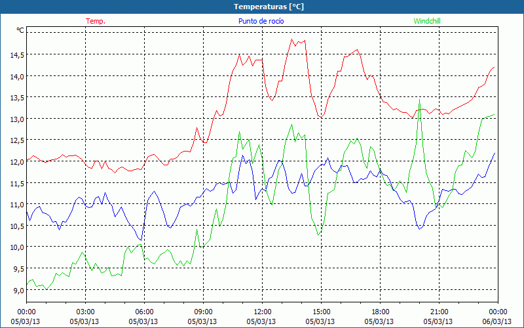Select the red Temp. legend label

point(96,21)
